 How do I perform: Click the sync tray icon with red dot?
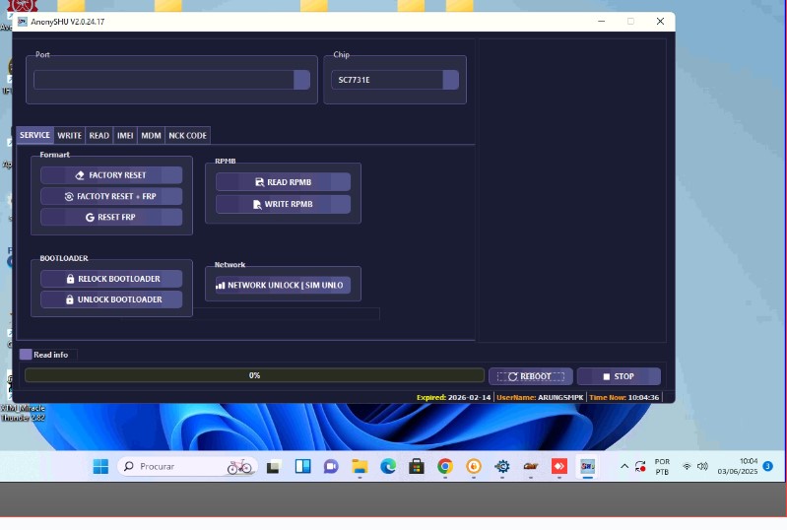pyautogui.click(x=640, y=467)
